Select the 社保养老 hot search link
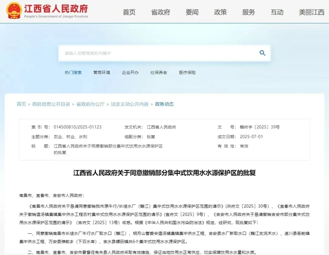Screen dimensions: 329x255 (x=159, y=72)
